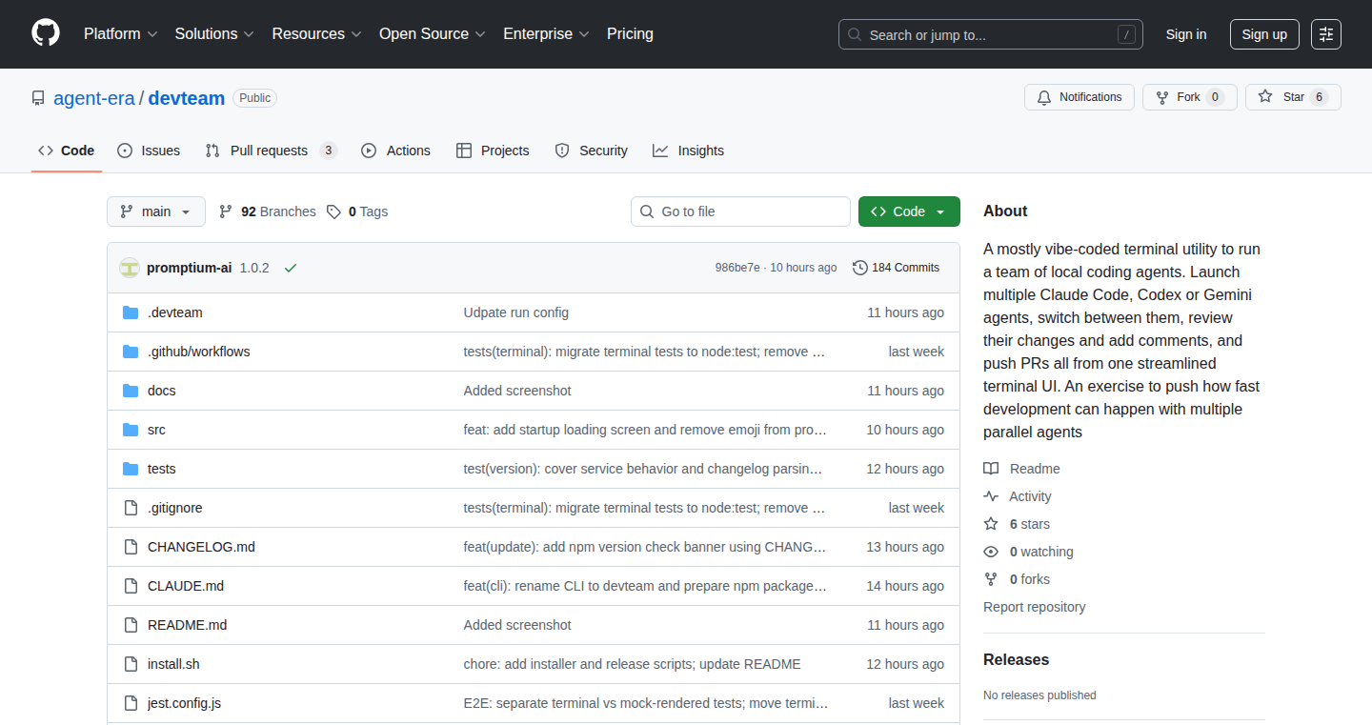Click the CHANGELOG.md file icon
Screen dimensions: 1372x725
pos(131,547)
